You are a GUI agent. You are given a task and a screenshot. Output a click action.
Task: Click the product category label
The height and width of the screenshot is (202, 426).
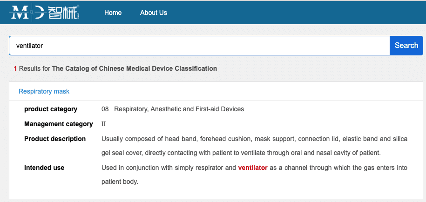[x=51, y=109]
